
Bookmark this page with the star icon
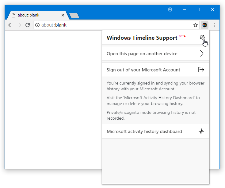click(x=196, y=25)
